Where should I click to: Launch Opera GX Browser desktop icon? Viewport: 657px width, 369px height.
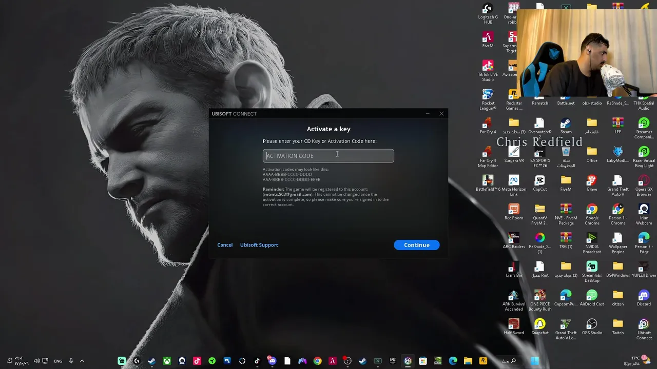(644, 186)
